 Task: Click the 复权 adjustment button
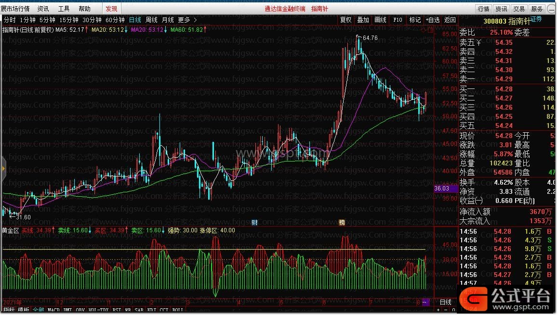point(346,20)
